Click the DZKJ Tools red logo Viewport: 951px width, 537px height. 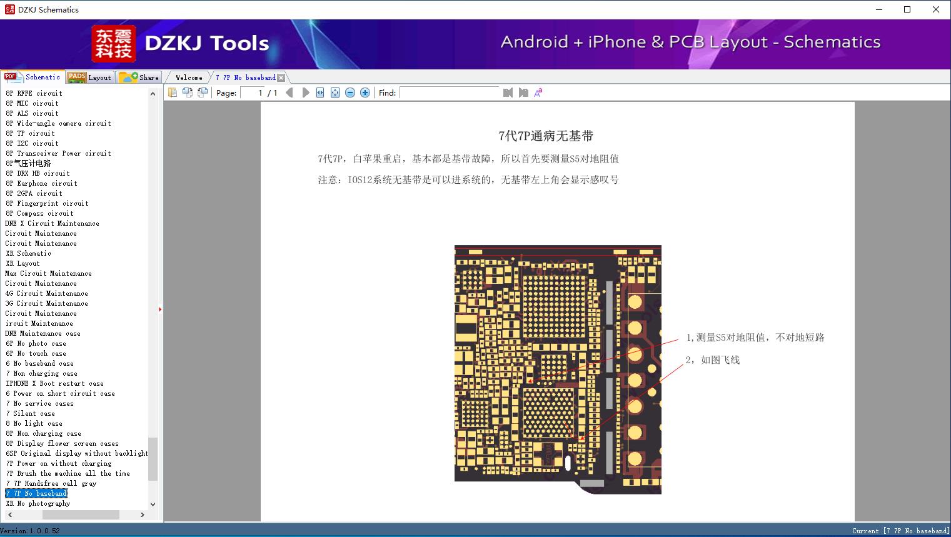coord(114,44)
